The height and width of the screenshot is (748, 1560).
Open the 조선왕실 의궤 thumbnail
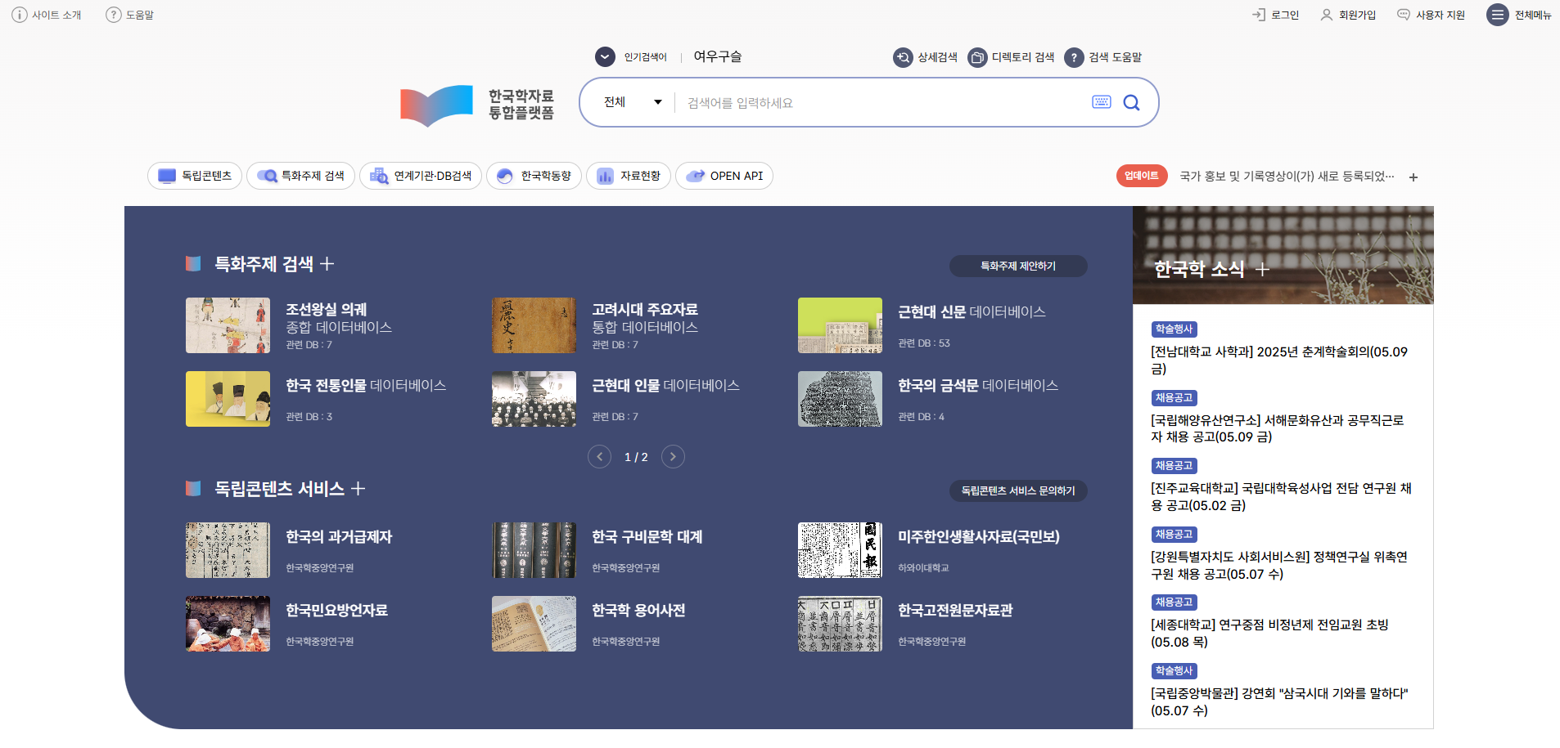click(x=228, y=325)
